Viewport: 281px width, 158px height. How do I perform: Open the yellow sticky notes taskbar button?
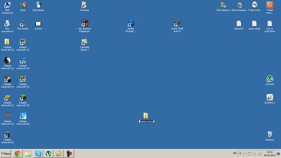[x=58, y=154]
